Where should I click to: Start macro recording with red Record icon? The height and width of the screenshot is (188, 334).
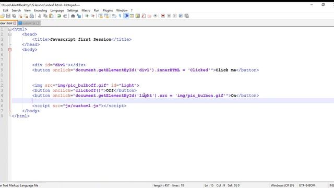tap(163, 16)
